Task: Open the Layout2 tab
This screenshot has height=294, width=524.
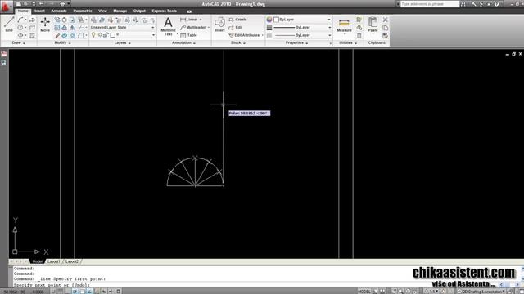Action: [72, 261]
